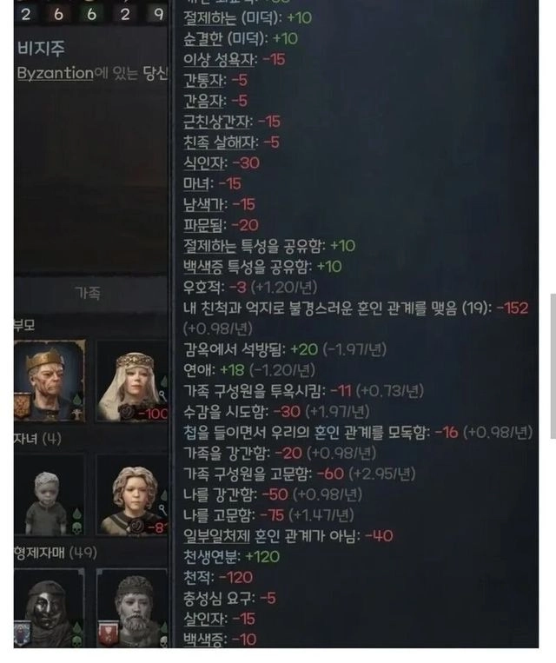Click the key icon beside mother's portrait
Image resolution: width=556 pixels, height=663 pixels.
pos(162,396)
